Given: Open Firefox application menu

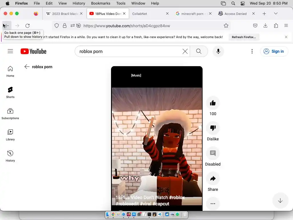Looking at the screenshot, I should point(286,25).
